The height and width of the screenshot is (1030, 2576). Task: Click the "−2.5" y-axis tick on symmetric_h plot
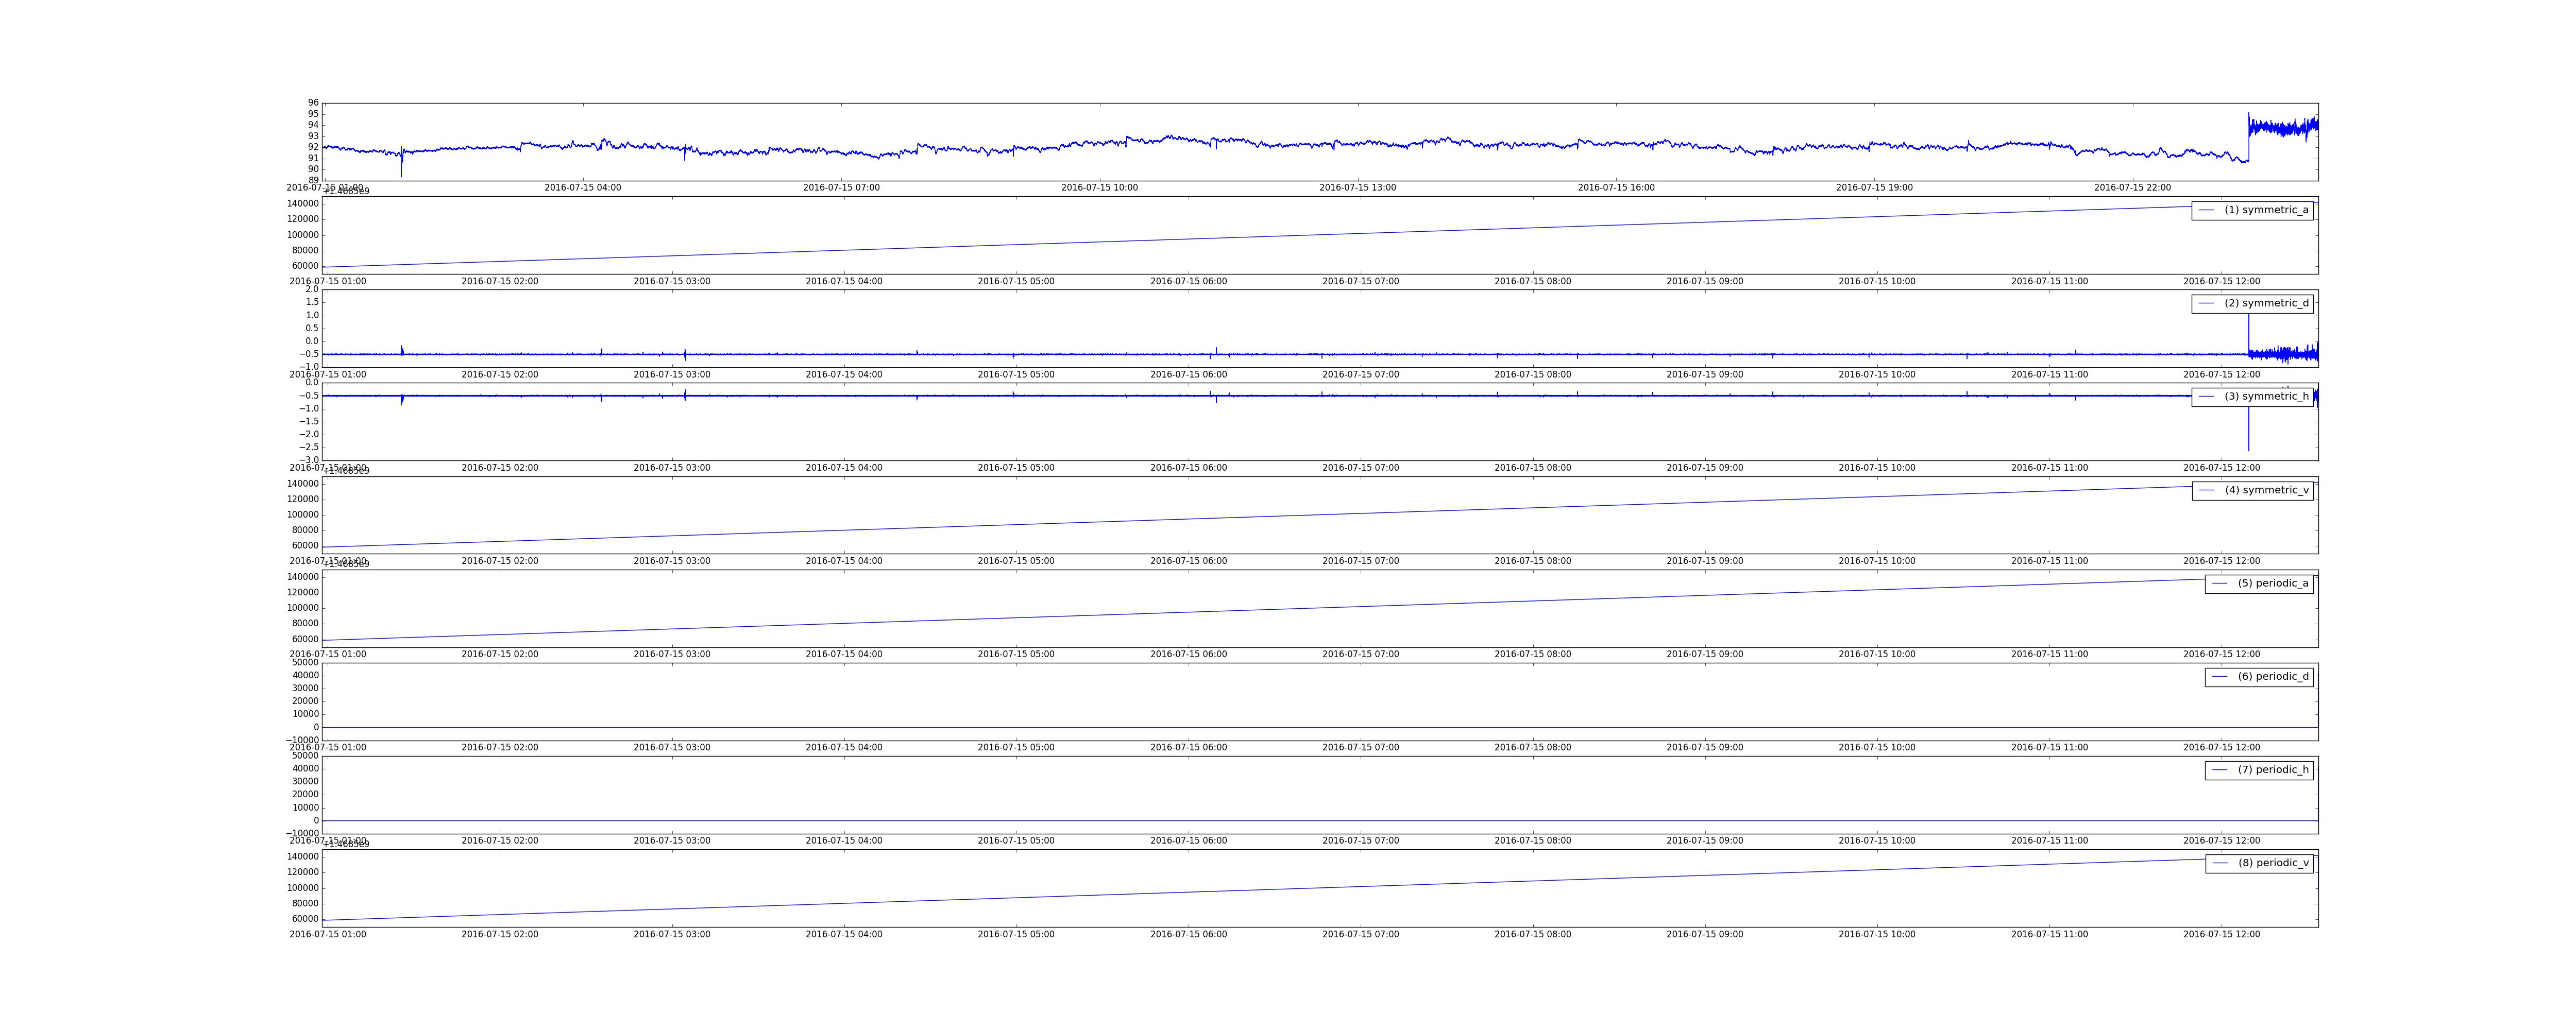pyautogui.click(x=308, y=447)
